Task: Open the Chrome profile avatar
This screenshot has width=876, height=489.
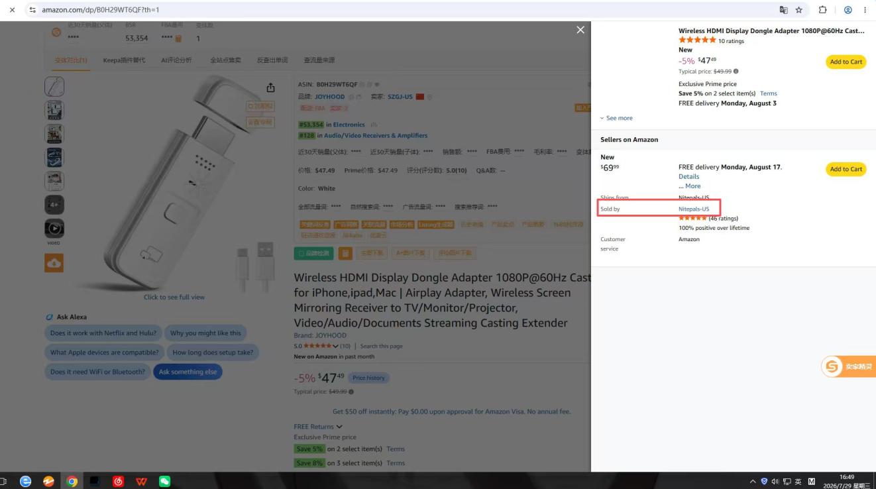Action: (848, 10)
